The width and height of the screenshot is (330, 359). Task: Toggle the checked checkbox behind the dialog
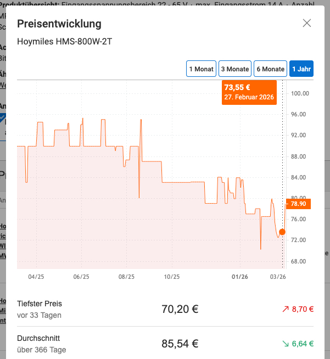[x=3, y=117]
